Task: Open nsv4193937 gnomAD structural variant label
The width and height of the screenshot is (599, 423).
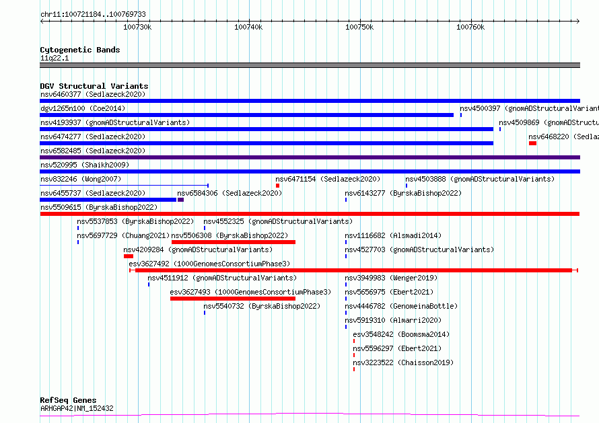Action: tap(115, 122)
